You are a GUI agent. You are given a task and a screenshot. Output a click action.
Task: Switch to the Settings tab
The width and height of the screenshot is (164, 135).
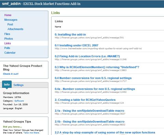[18, 85]
